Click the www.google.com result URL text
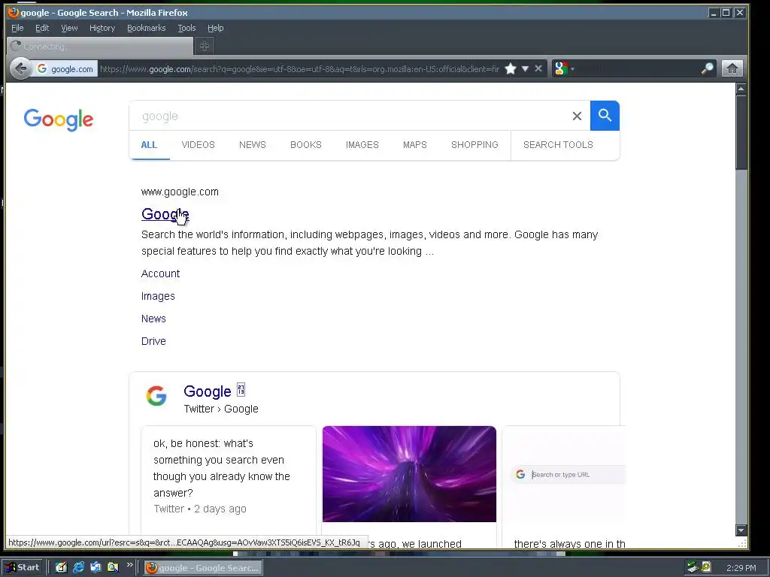The height and width of the screenshot is (577, 770). [180, 192]
